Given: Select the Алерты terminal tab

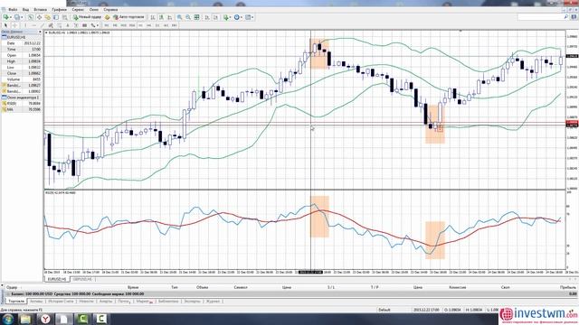Looking at the screenshot, I should click(106, 302).
